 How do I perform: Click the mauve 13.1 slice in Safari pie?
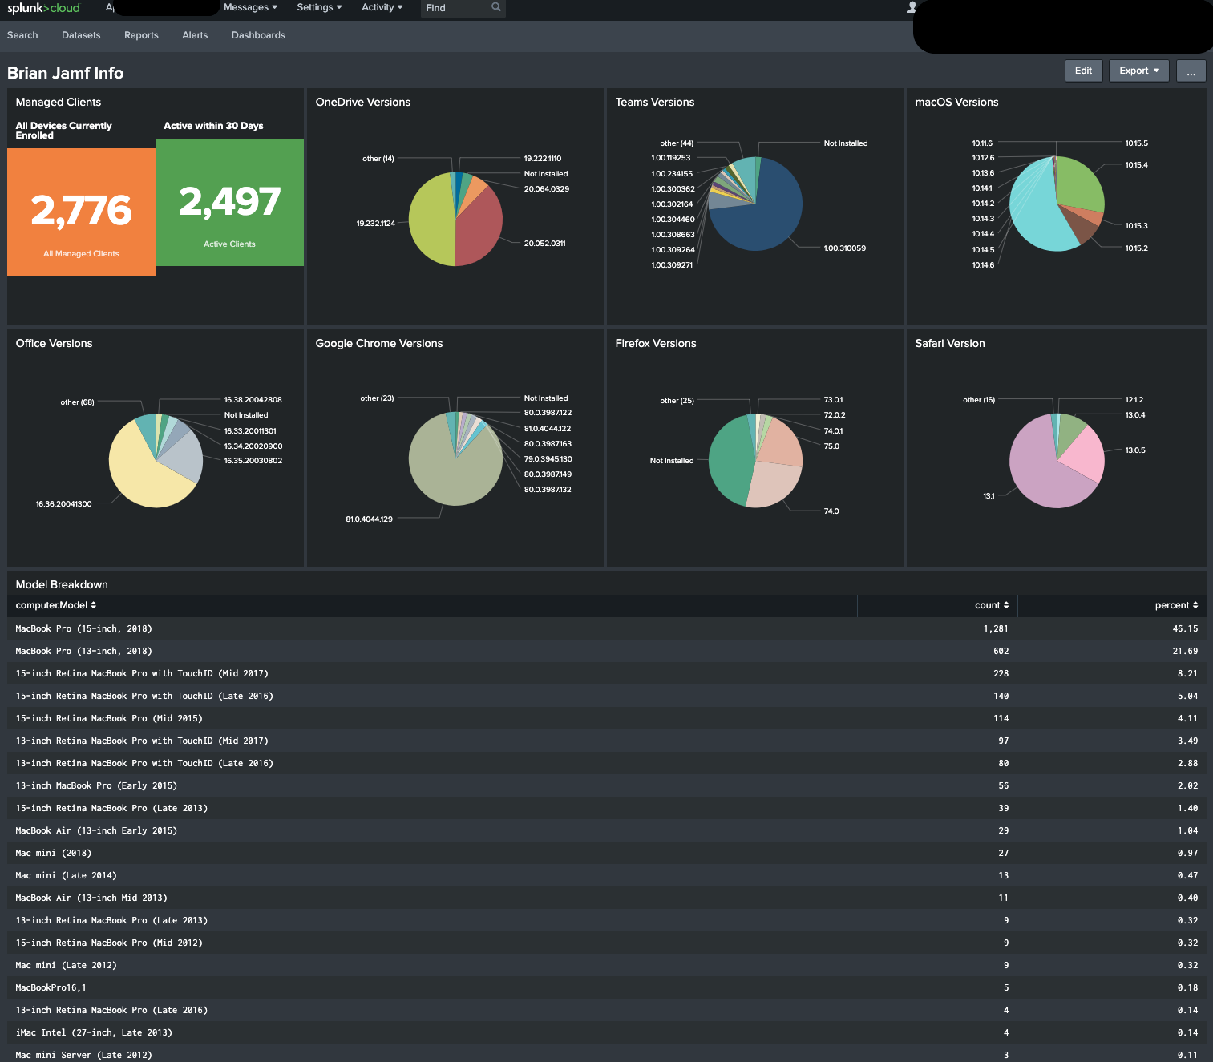(1042, 473)
